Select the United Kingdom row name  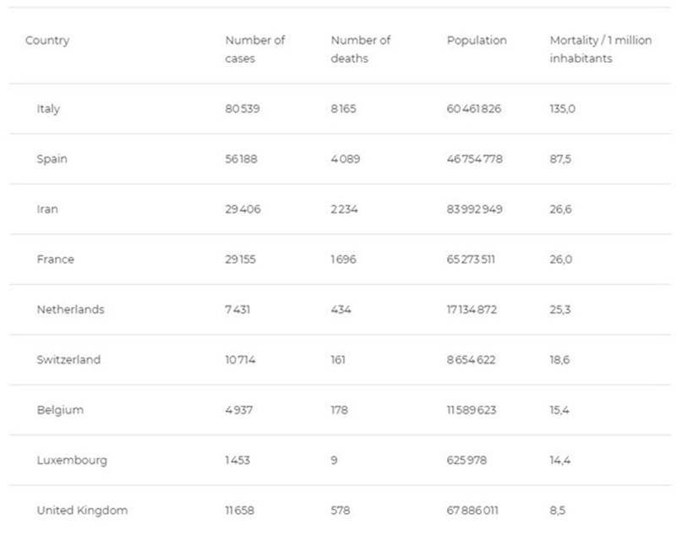click(x=82, y=510)
